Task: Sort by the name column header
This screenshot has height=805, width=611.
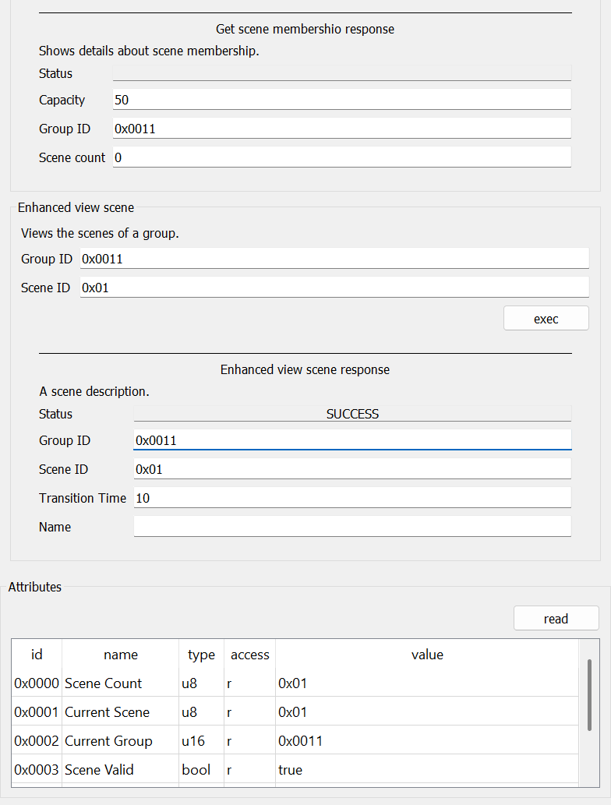Action: (x=121, y=655)
